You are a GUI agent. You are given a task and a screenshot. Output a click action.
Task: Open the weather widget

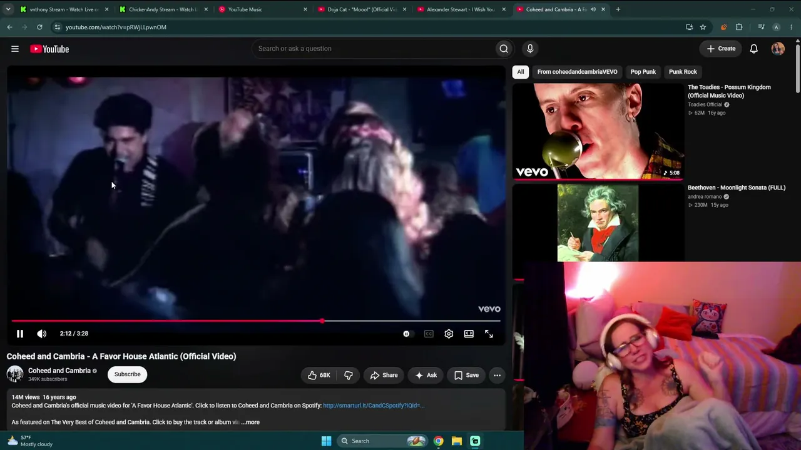pos(30,441)
